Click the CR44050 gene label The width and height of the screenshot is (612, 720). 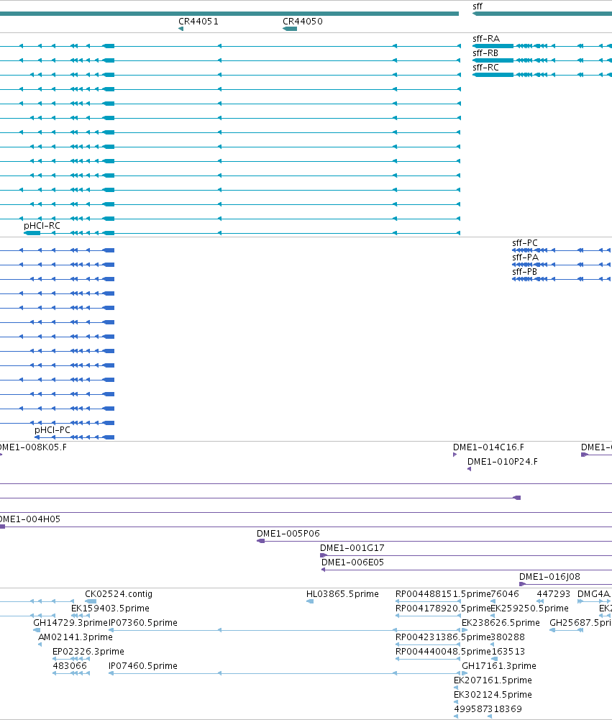pos(303,22)
